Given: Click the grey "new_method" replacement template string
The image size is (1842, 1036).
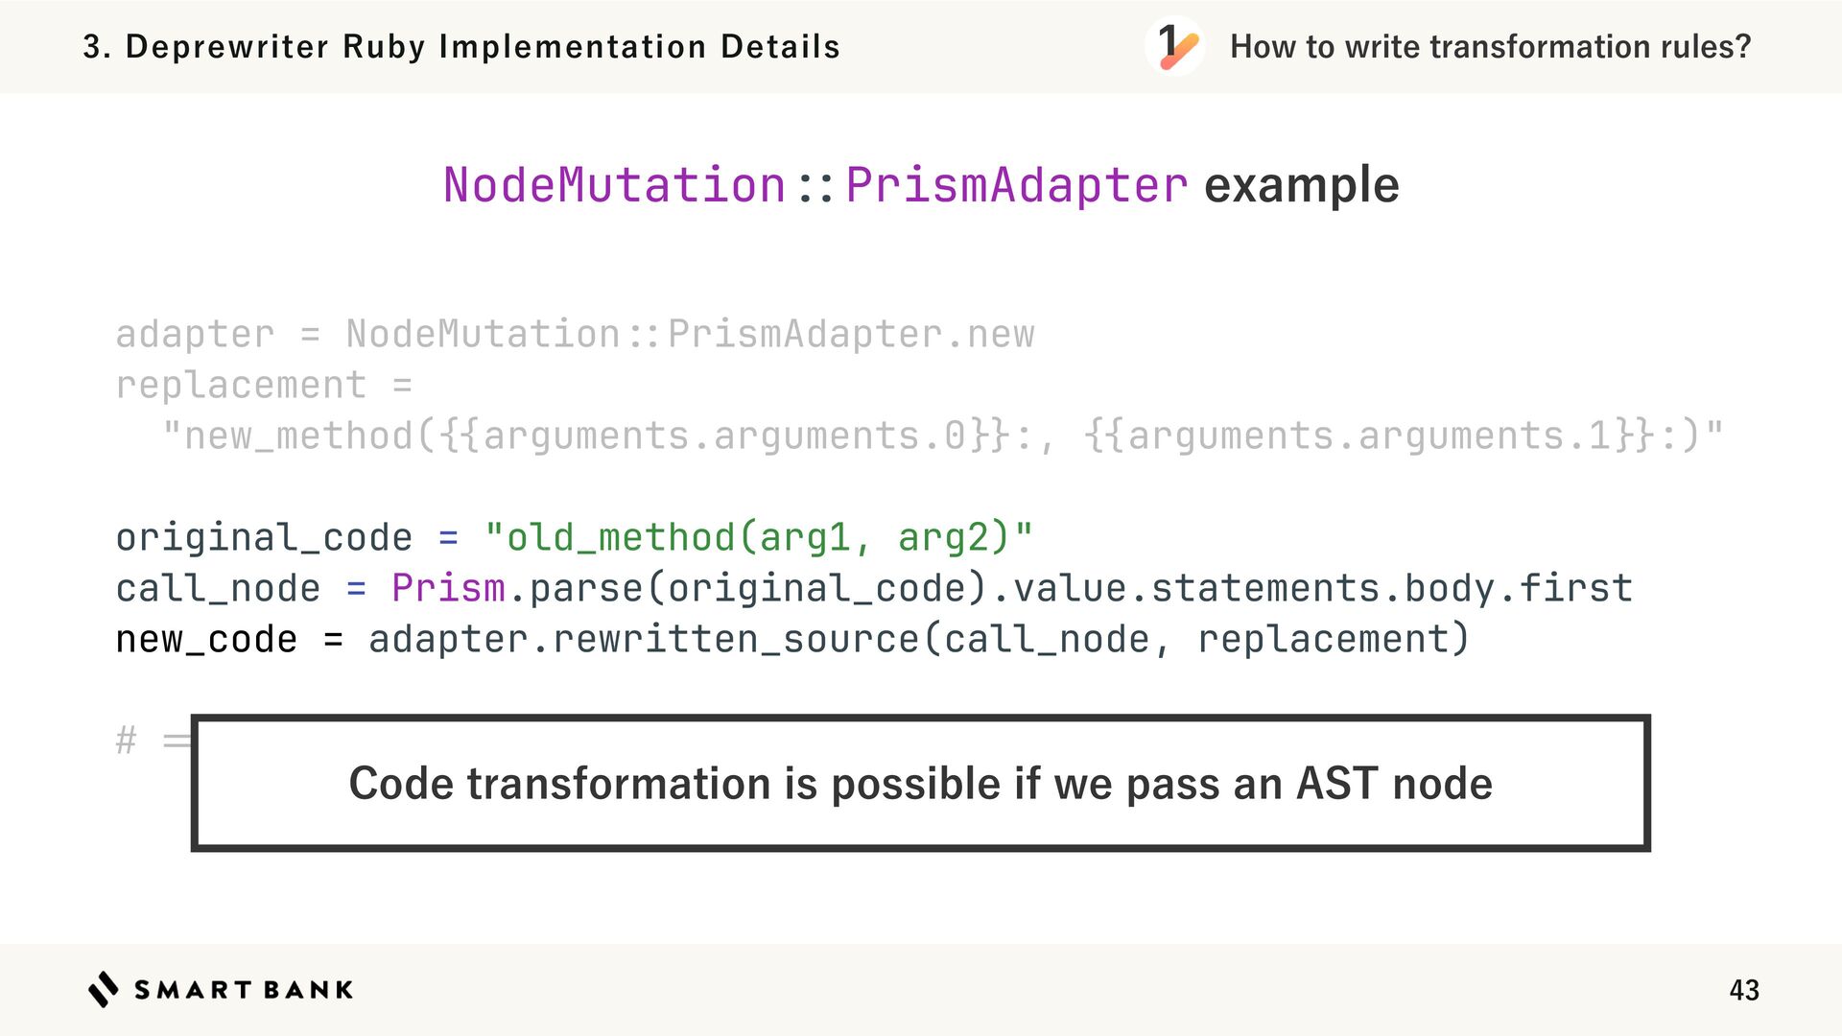Looking at the screenshot, I should click(x=942, y=436).
